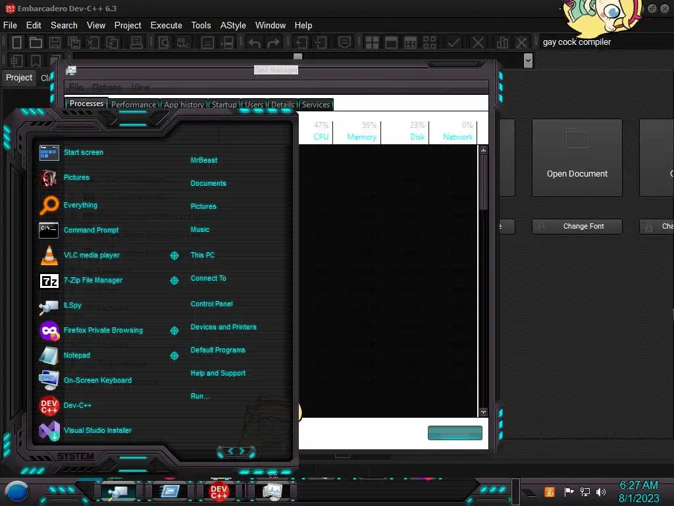Open Everything search from start menu
The height and width of the screenshot is (506, 674).
click(80, 206)
